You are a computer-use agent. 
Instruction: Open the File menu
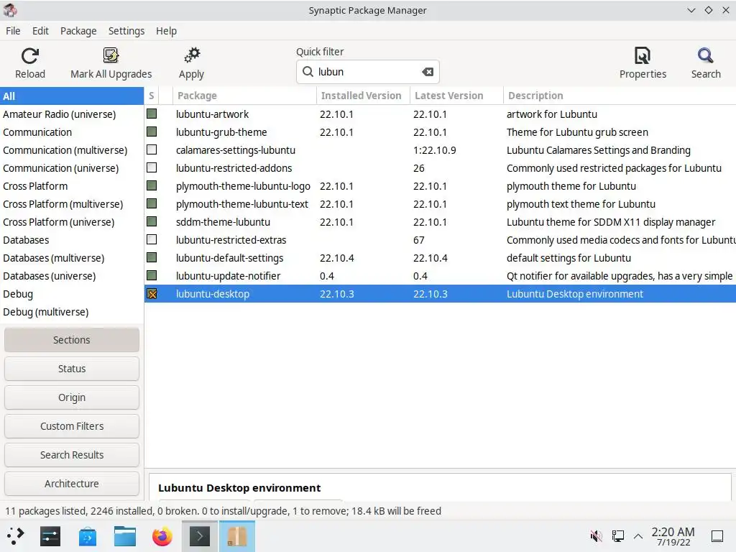click(13, 31)
